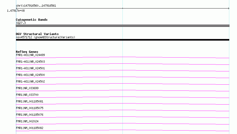Click the magenta intron line under NR_033699
The image size is (237, 134).
point(122,90)
